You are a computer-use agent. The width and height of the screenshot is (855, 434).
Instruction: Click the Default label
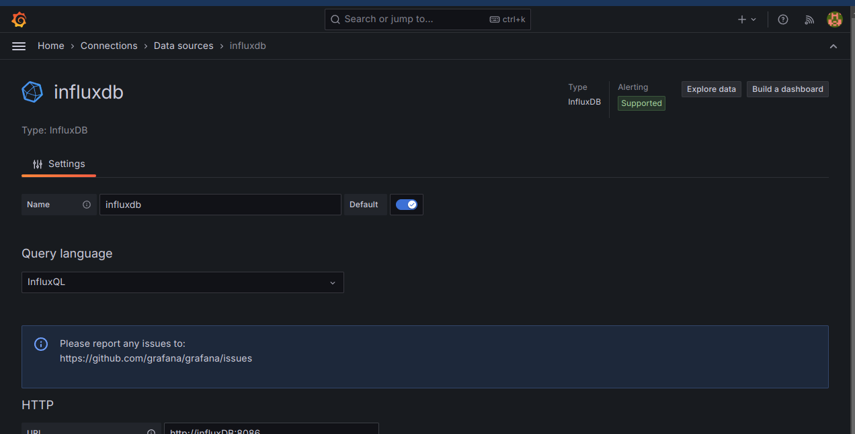(364, 205)
